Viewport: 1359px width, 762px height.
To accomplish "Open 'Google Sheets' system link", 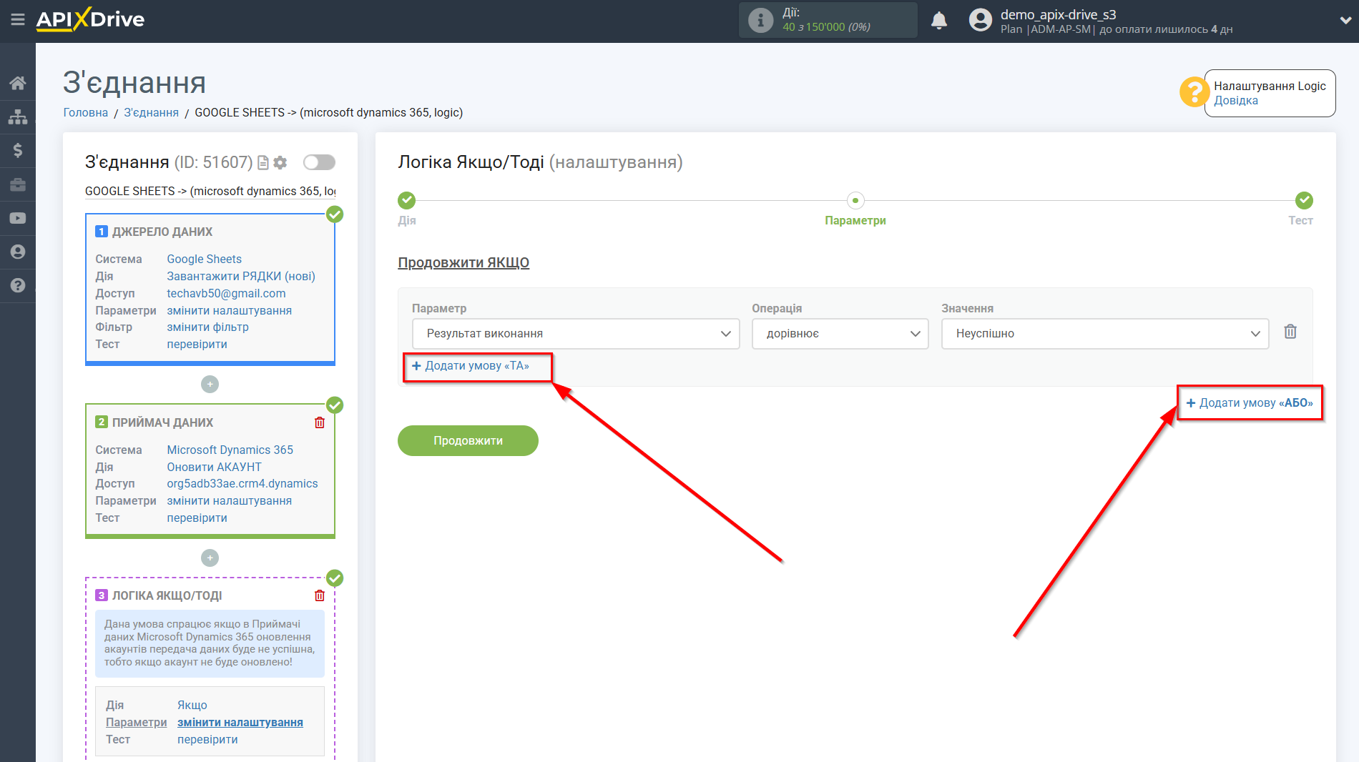I will (x=205, y=259).
